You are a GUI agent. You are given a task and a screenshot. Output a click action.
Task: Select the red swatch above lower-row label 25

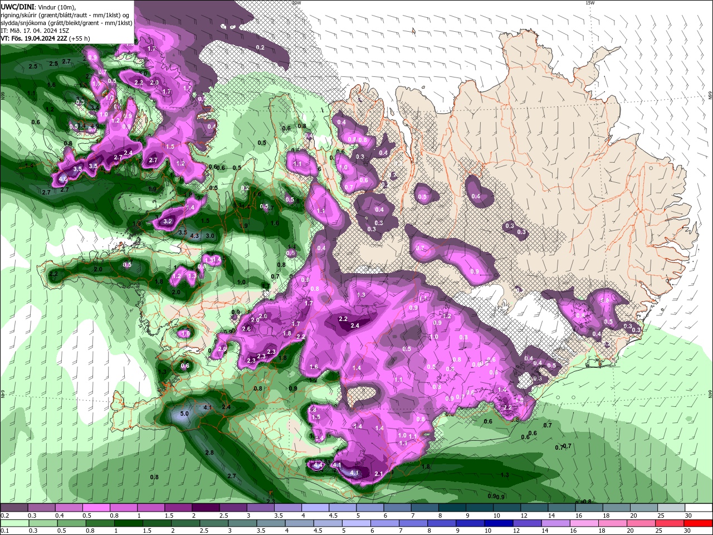(x=670, y=523)
